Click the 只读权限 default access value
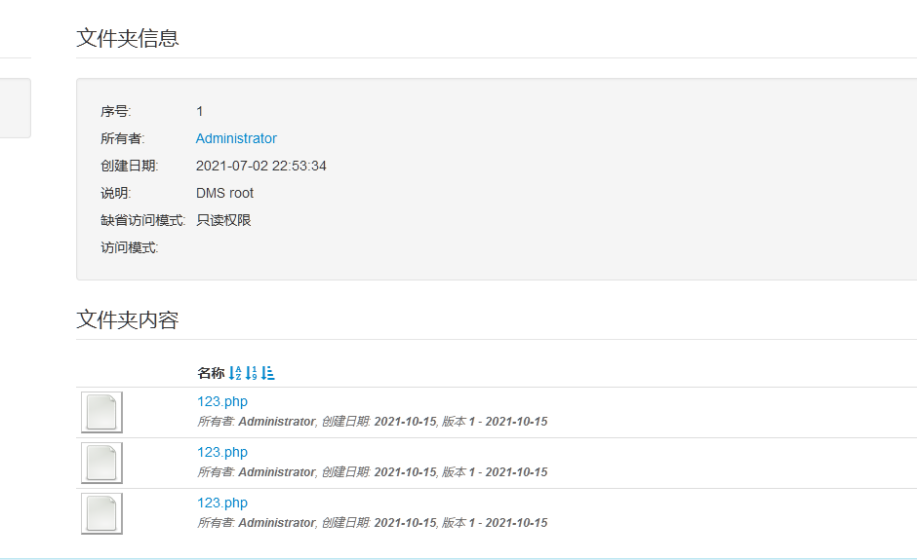917x560 pixels. 223,220
